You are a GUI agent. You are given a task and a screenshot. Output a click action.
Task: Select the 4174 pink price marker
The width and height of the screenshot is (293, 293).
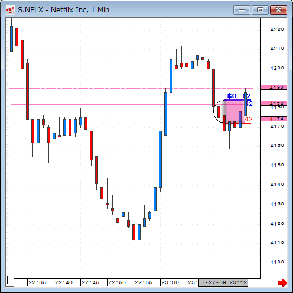(x=274, y=119)
